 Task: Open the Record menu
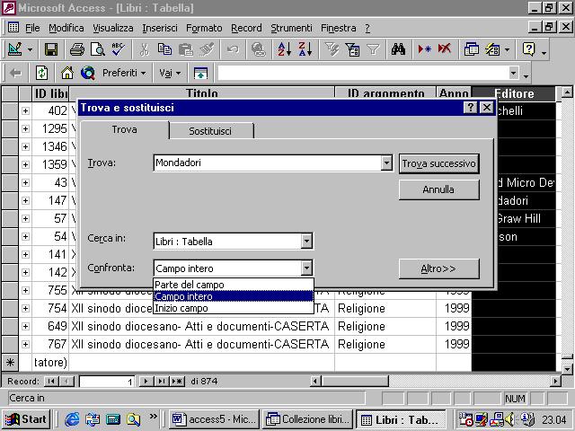pos(246,28)
